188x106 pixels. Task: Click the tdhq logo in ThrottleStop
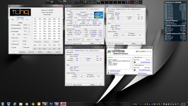pyautogui.click(x=20, y=12)
